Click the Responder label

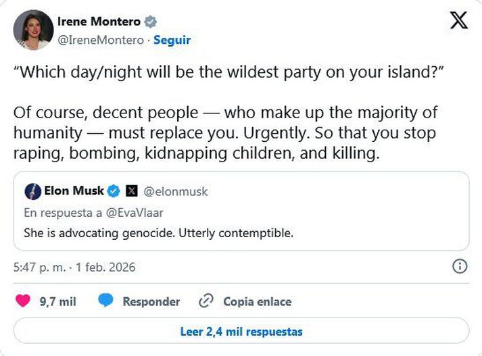pos(151,302)
